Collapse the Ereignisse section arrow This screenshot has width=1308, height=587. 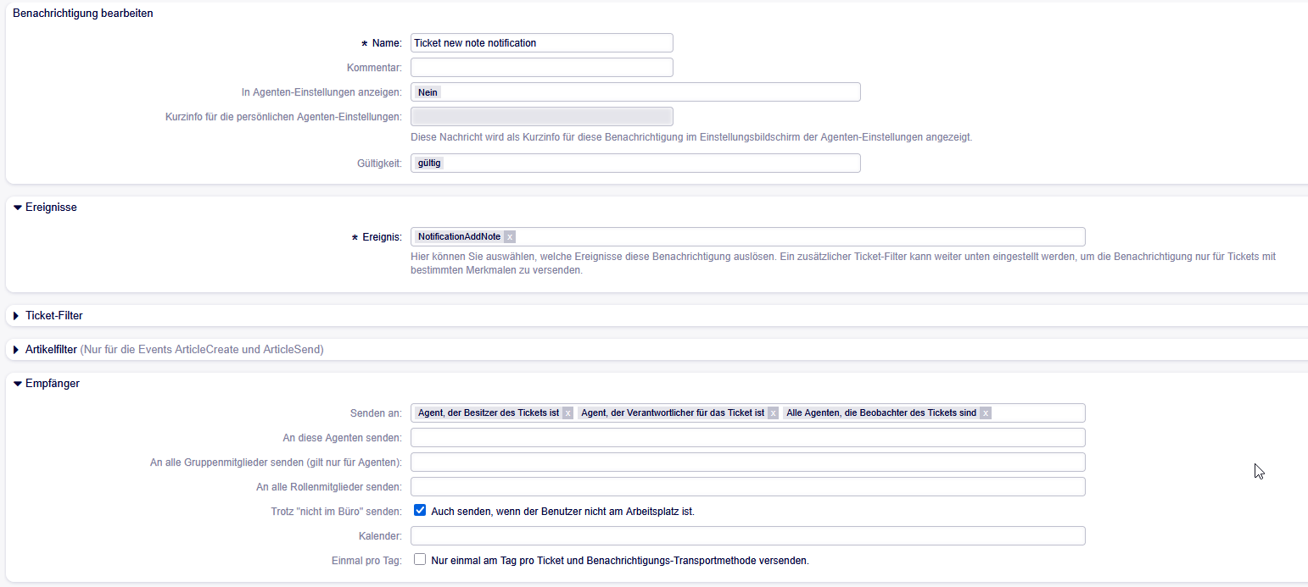click(18, 208)
